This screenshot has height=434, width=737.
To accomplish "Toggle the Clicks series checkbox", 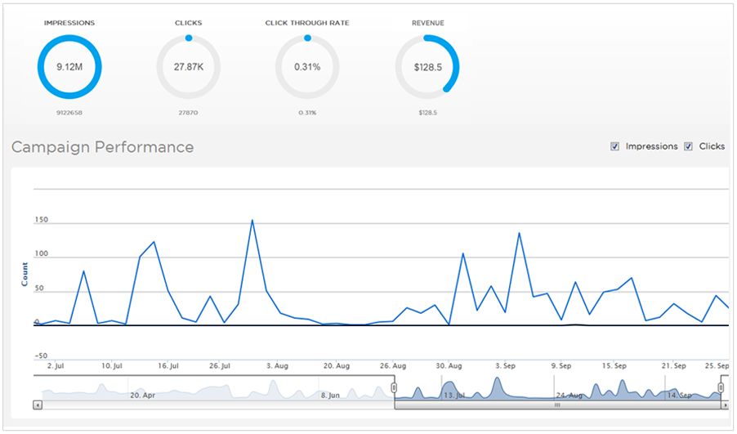I will click(688, 146).
